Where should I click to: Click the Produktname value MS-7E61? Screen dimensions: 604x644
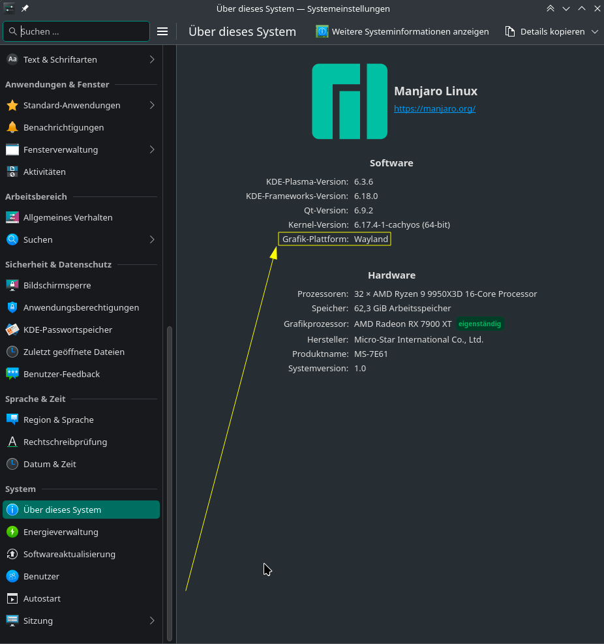click(x=370, y=354)
